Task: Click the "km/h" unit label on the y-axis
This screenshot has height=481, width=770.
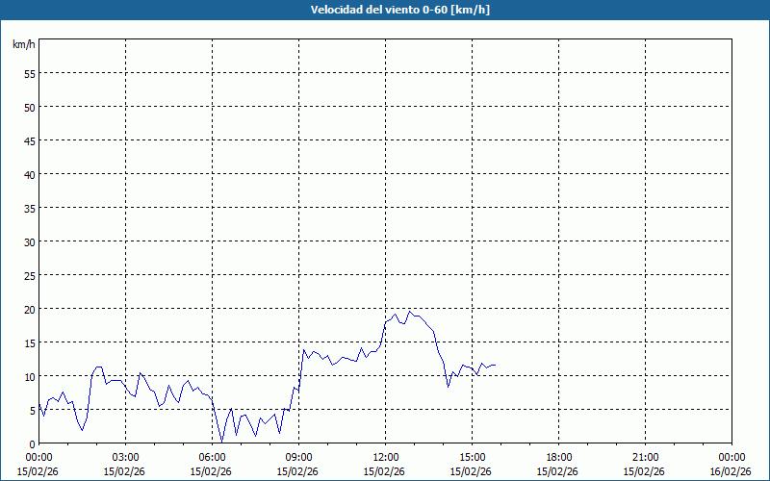Action: tap(24, 45)
